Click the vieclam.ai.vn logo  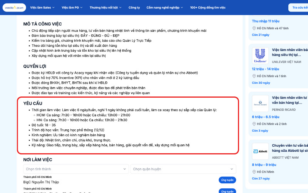(x=14, y=8)
